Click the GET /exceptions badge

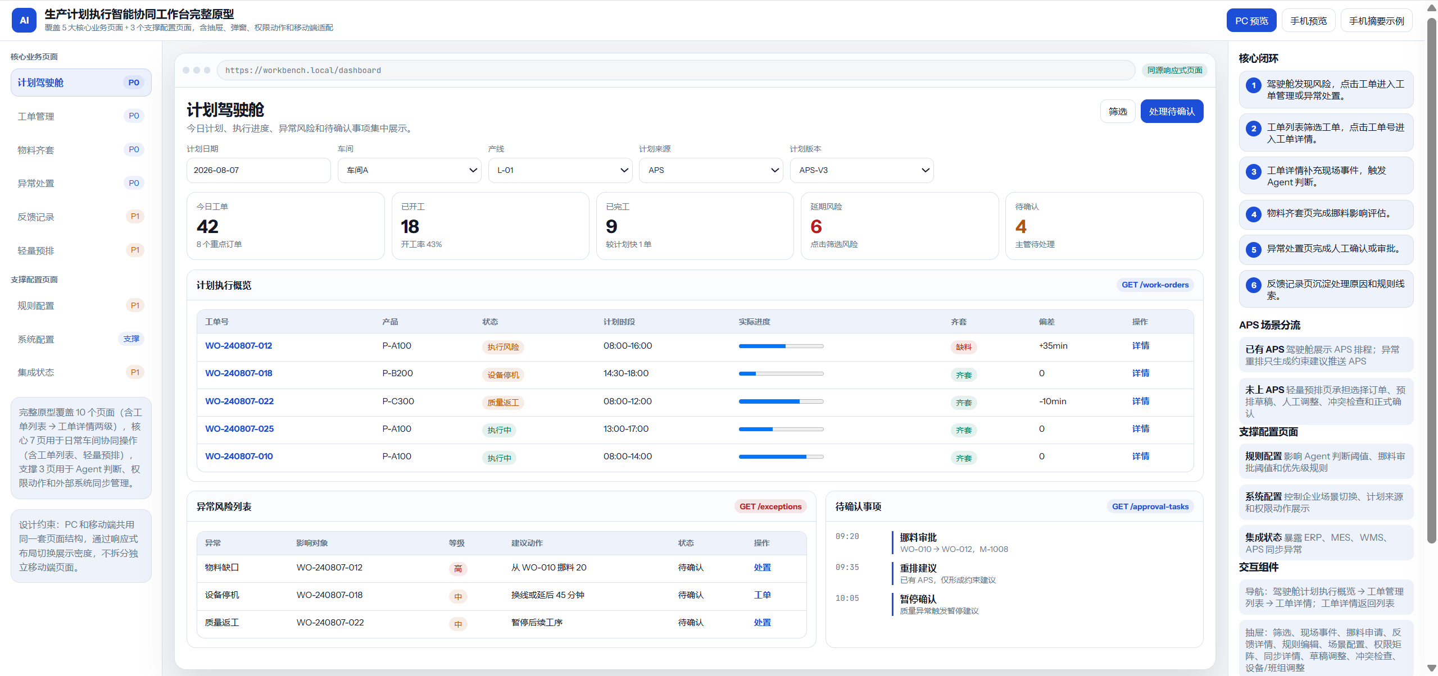tap(770, 506)
